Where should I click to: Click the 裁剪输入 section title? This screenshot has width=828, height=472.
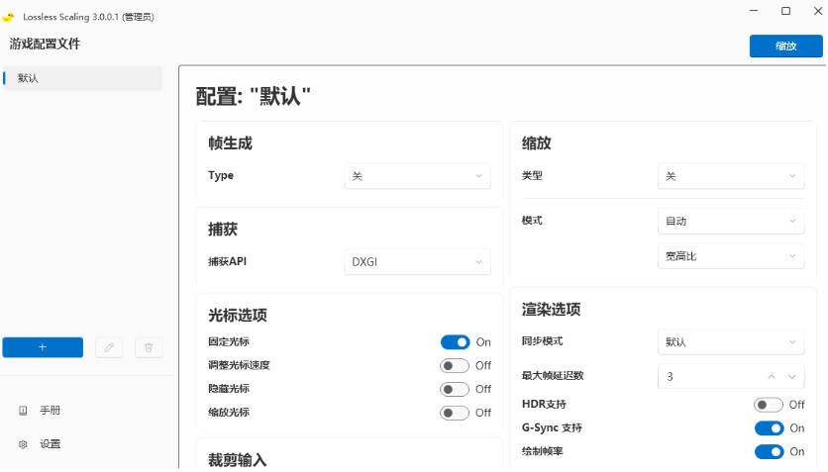[x=238, y=460]
